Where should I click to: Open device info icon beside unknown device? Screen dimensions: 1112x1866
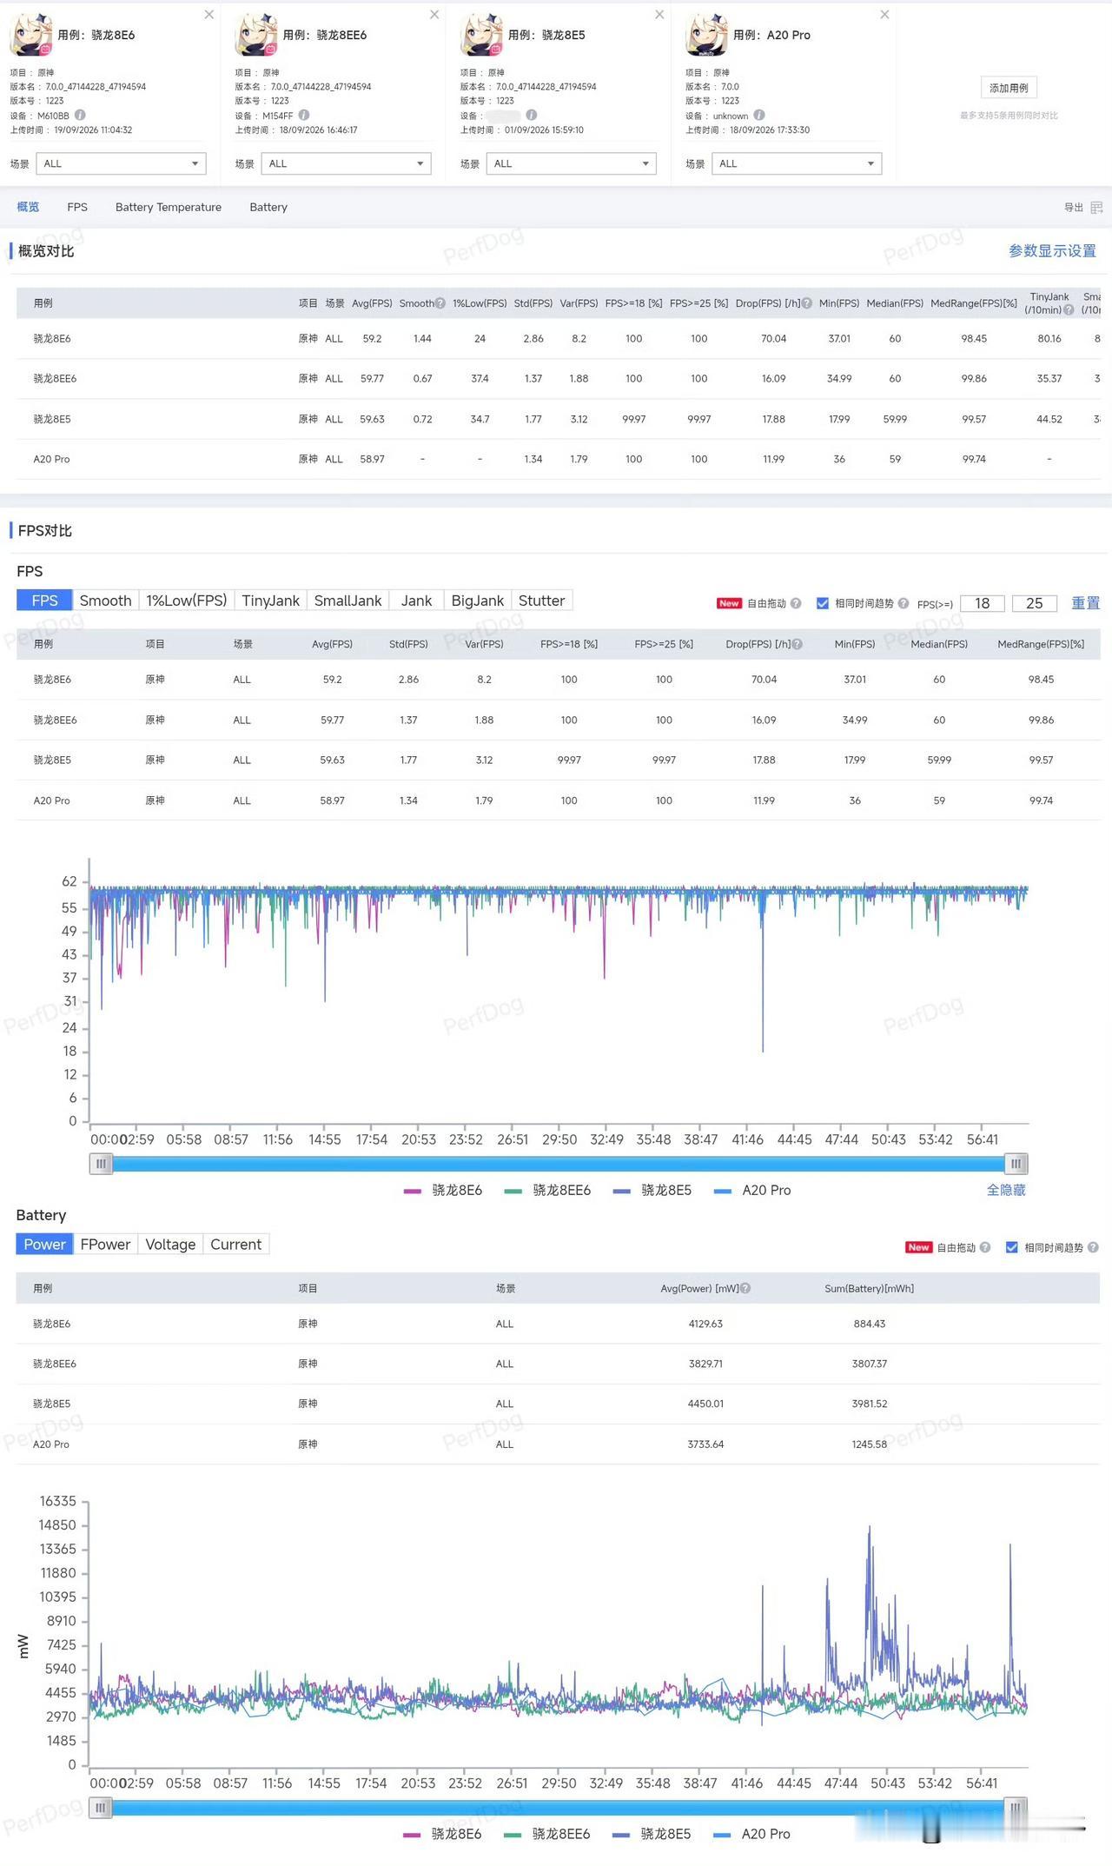pos(759,115)
